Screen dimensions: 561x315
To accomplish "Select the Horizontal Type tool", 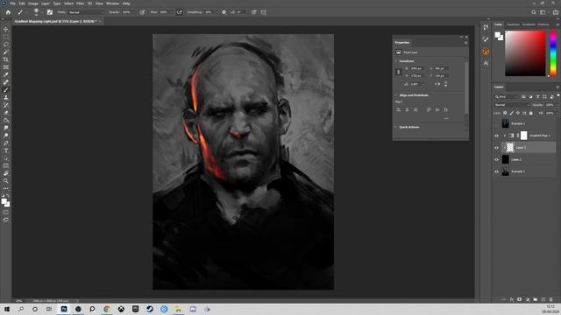I will click(6, 150).
